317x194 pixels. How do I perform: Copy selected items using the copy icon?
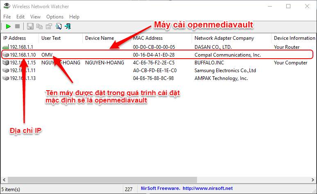coord(39,26)
